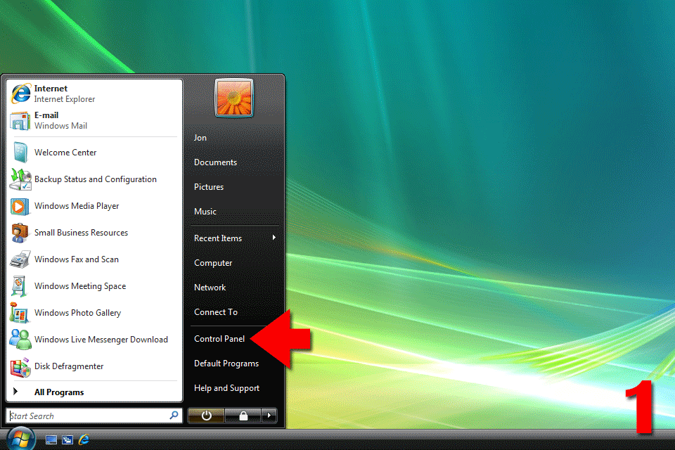Launch Disk Defragmenter icon
The width and height of the screenshot is (675, 450).
point(20,367)
